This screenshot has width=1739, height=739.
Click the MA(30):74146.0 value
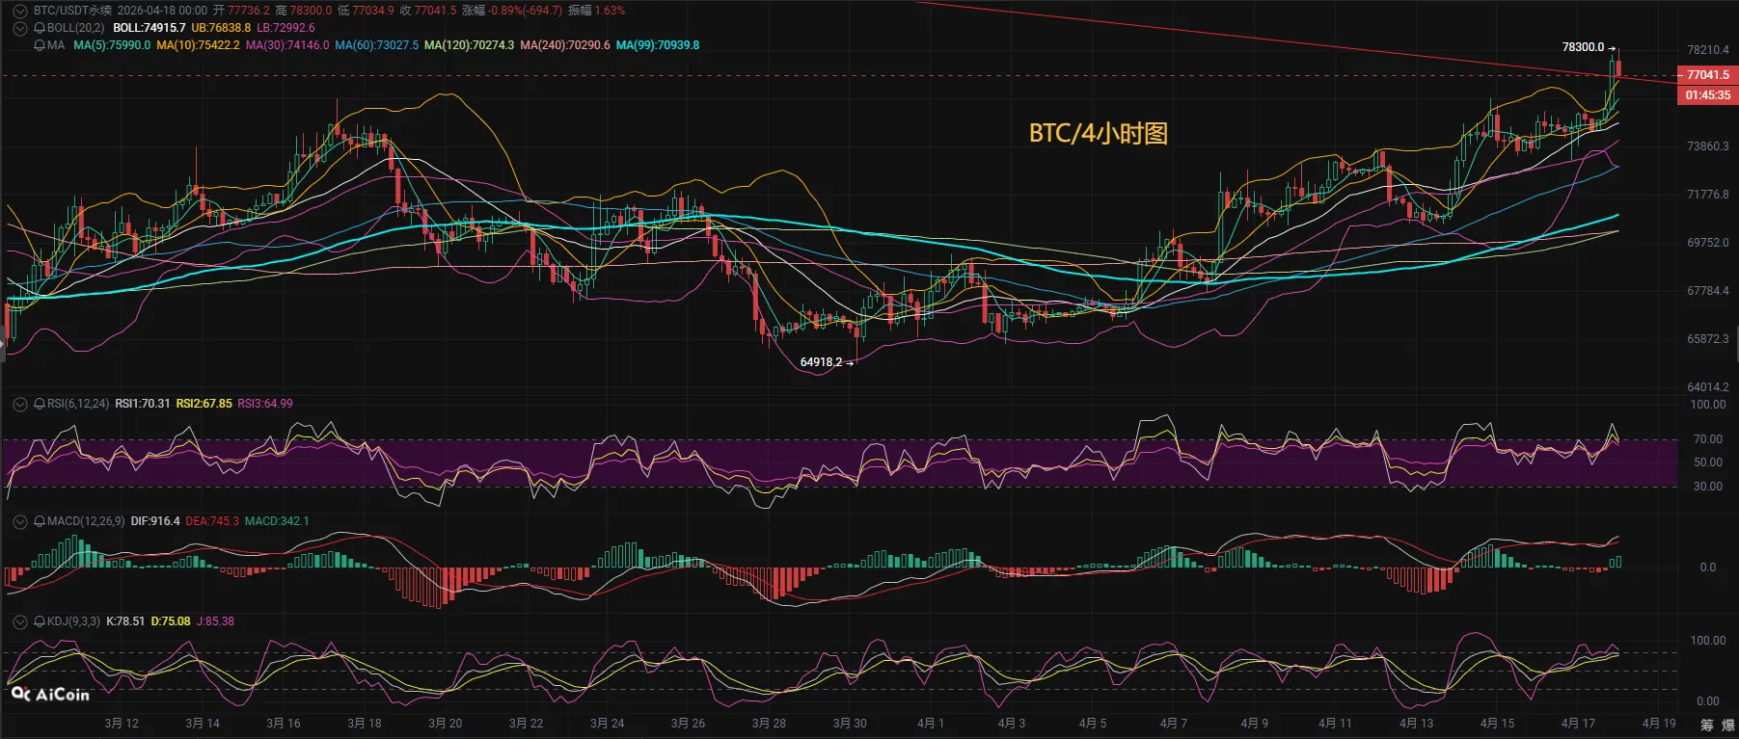[x=287, y=45]
